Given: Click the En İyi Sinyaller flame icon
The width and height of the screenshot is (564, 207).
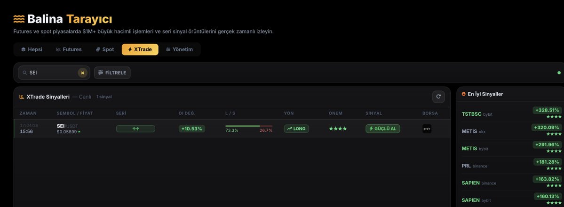Looking at the screenshot, I should pos(464,94).
